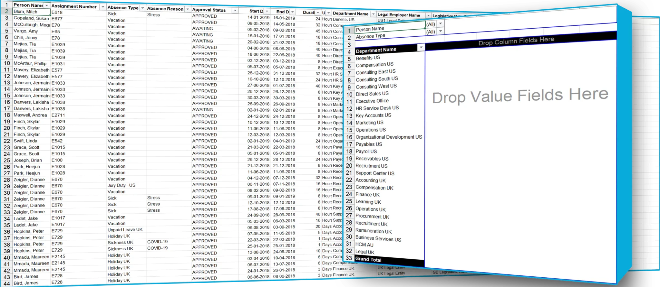Select Organizational Development US in the pivot
660x287 pixels.
(x=389, y=137)
